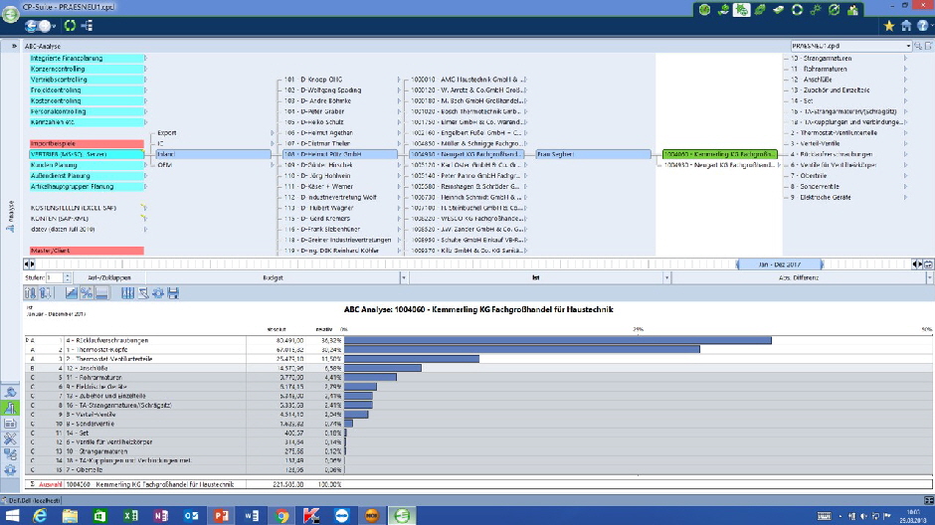The width and height of the screenshot is (935, 525).
Task: Open the user with lock icon
Action: pyautogui.click(x=852, y=10)
